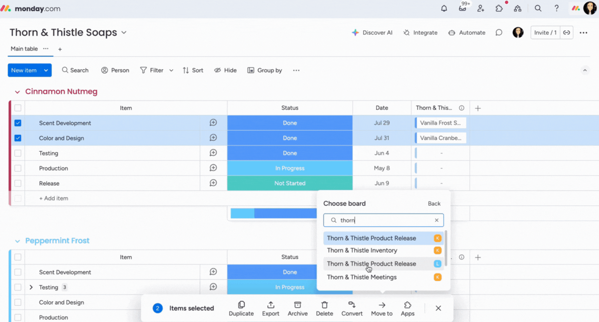The height and width of the screenshot is (322, 599).
Task: Open the Filter dropdown arrow
Action: pyautogui.click(x=171, y=70)
